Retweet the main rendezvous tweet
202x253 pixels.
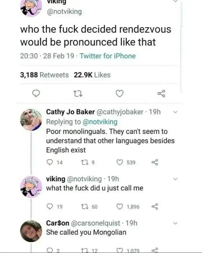point(77,94)
